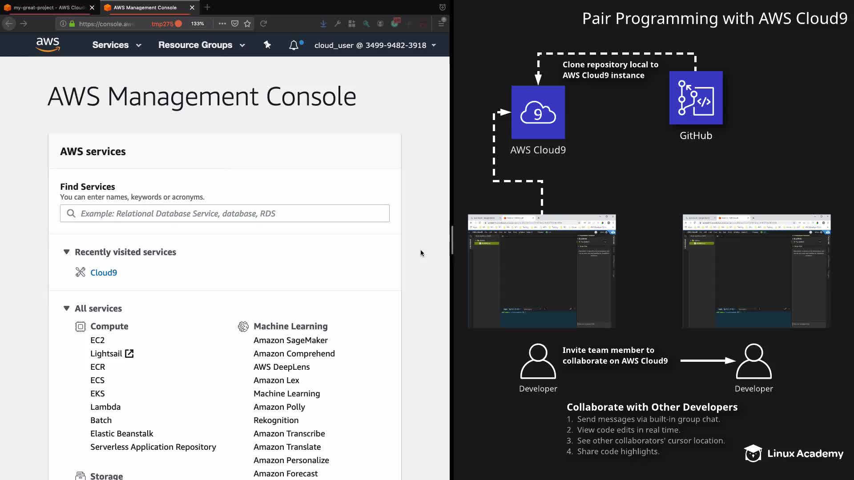Switch to the my-great-project Cloud9 tab
This screenshot has height=480, width=854.
click(48, 8)
